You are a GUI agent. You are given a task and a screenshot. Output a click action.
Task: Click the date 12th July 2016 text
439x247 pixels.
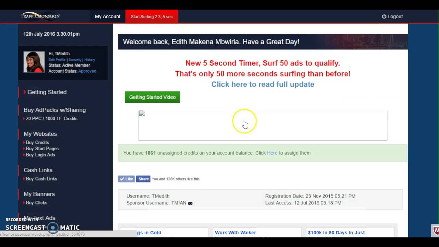(51, 34)
